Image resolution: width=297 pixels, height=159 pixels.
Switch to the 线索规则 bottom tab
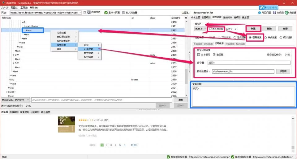tap(24, 112)
